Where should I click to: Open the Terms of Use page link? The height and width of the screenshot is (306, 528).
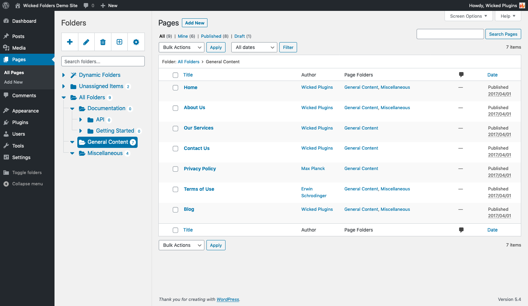click(x=199, y=189)
